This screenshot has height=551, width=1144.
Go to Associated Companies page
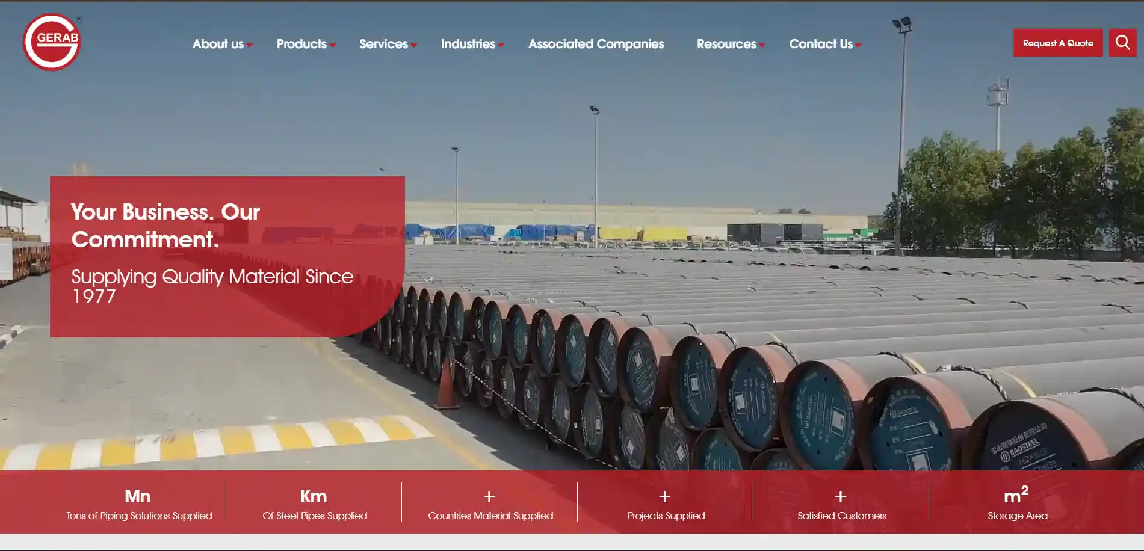[596, 44]
